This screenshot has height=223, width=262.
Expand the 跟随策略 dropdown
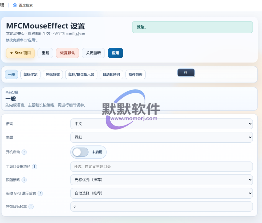(x=161, y=180)
